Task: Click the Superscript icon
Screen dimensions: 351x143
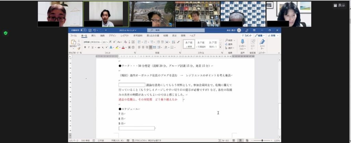Action: pyautogui.click(x=107, y=47)
